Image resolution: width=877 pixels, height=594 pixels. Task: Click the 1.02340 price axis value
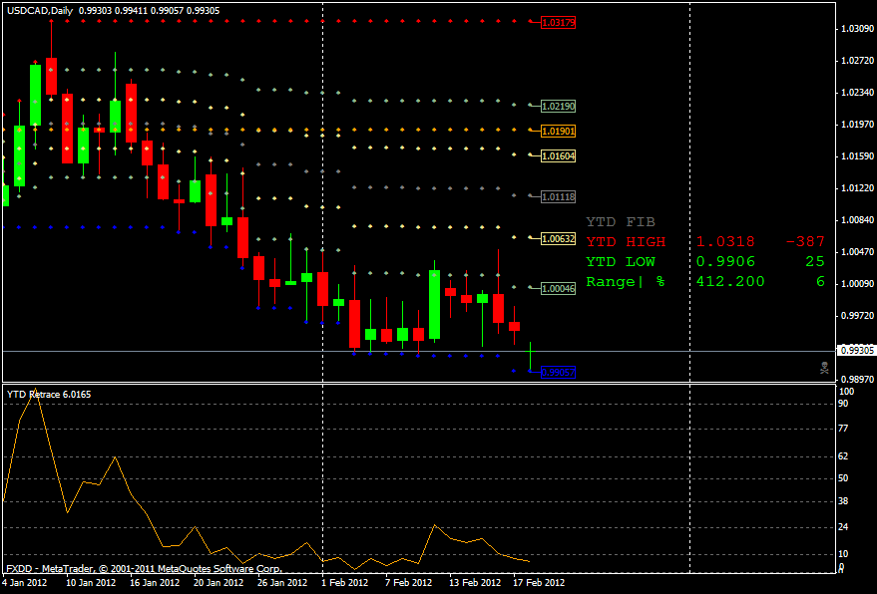(x=857, y=93)
